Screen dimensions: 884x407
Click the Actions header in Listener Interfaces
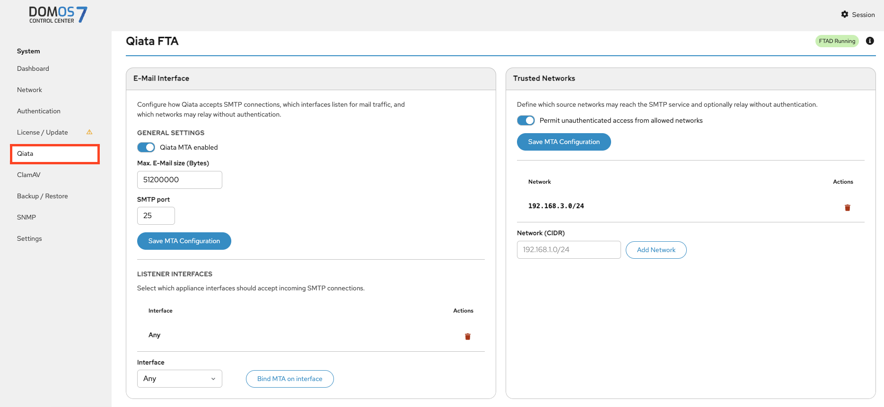point(463,311)
